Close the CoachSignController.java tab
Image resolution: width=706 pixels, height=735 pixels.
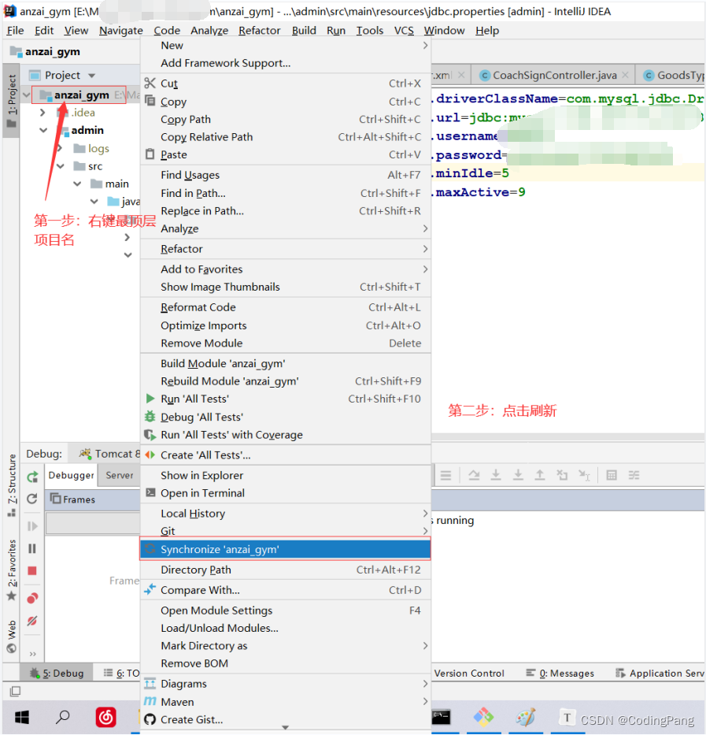click(x=626, y=75)
